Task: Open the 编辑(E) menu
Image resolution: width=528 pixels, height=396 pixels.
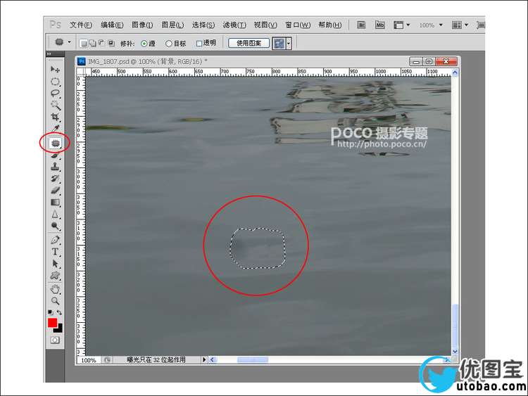Action: [112, 25]
